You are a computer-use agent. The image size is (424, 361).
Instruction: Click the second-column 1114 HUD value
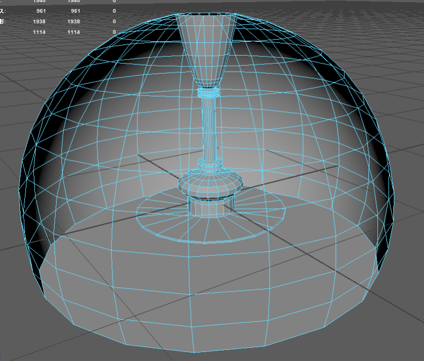coord(74,32)
